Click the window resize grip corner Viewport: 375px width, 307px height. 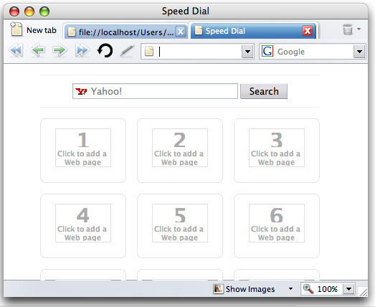363,292
